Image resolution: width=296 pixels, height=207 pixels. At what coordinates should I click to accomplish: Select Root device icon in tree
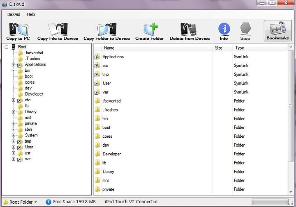[14, 47]
